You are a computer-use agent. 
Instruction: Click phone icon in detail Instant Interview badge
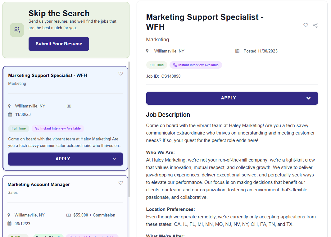[x=175, y=65]
